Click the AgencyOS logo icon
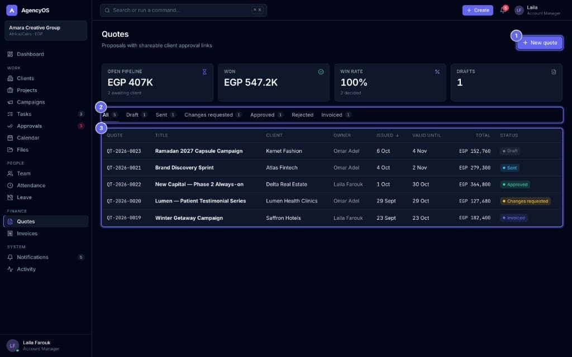The width and height of the screenshot is (572, 357). [x=12, y=10]
